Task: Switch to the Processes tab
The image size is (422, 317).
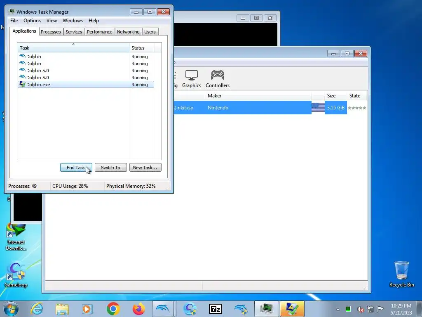Action: tap(51, 32)
